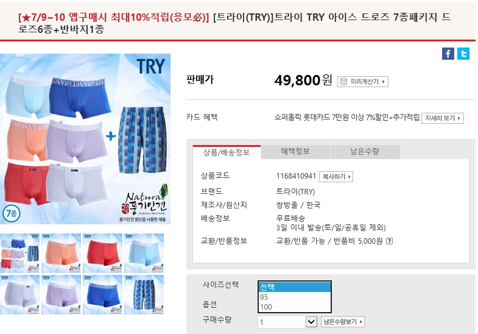Image resolution: width=478 pixels, height=334 pixels.
Task: View royal blue boxer thumbnail
Action: pyautogui.click(x=103, y=294)
